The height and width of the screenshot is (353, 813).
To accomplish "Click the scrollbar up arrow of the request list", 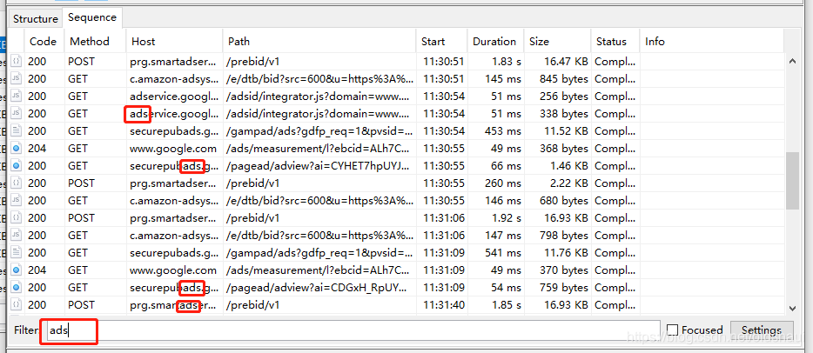I will (792, 61).
